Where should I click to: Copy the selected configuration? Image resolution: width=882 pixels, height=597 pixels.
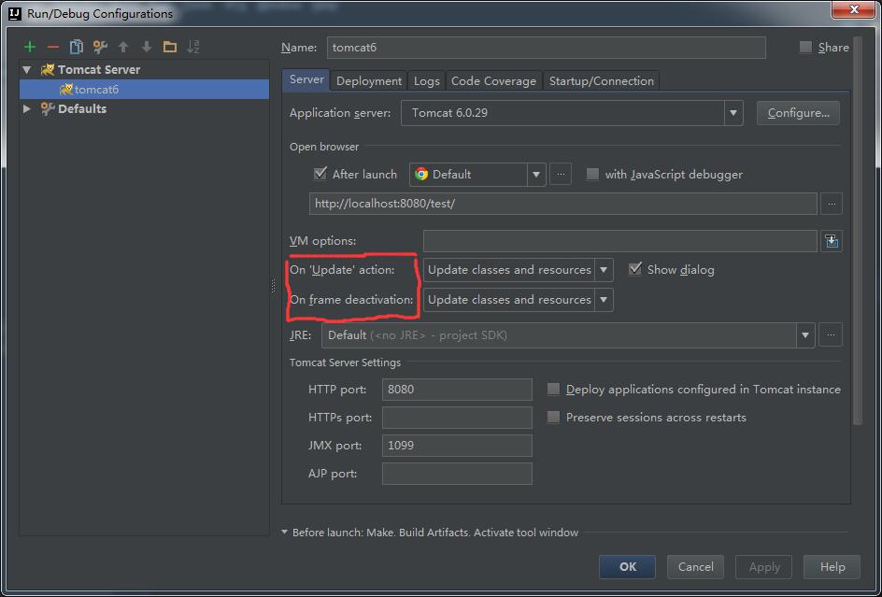77,48
